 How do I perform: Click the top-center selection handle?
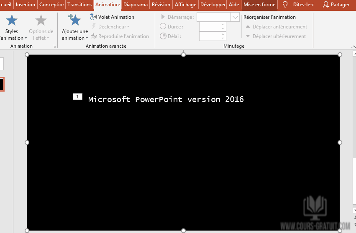pos(184,54)
